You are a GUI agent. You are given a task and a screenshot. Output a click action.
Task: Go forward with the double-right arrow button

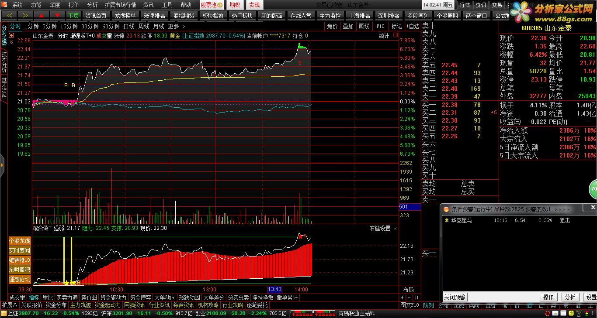tap(25, 15)
